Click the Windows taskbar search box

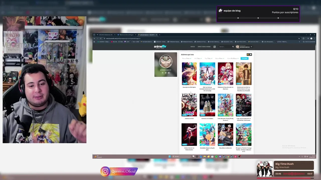pyautogui.click(x=182, y=156)
